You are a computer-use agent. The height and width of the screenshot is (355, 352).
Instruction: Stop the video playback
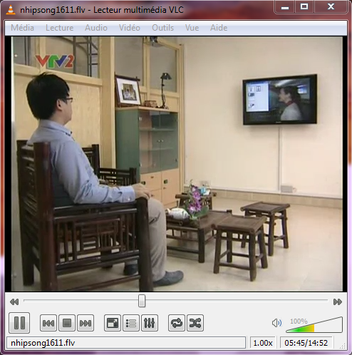67,323
